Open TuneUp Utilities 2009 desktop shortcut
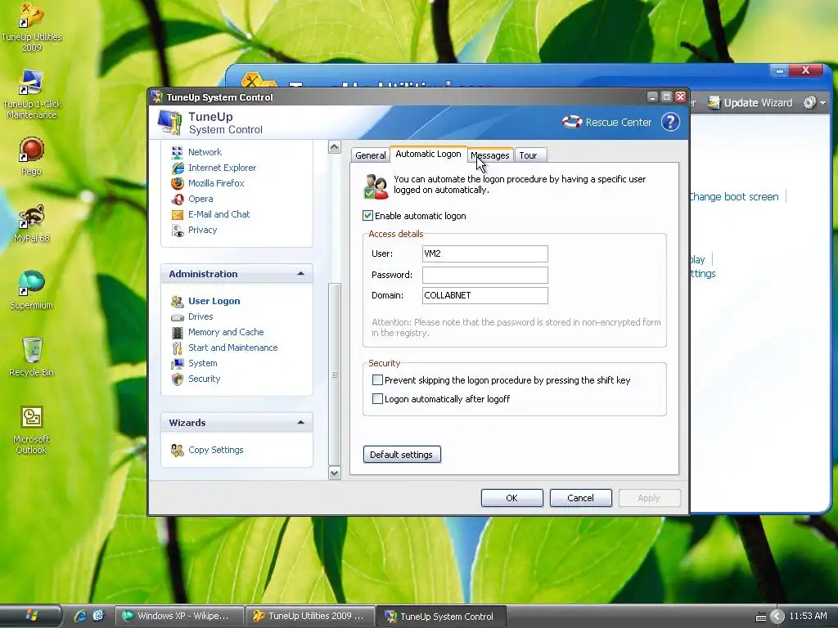The image size is (838, 628). [x=31, y=27]
